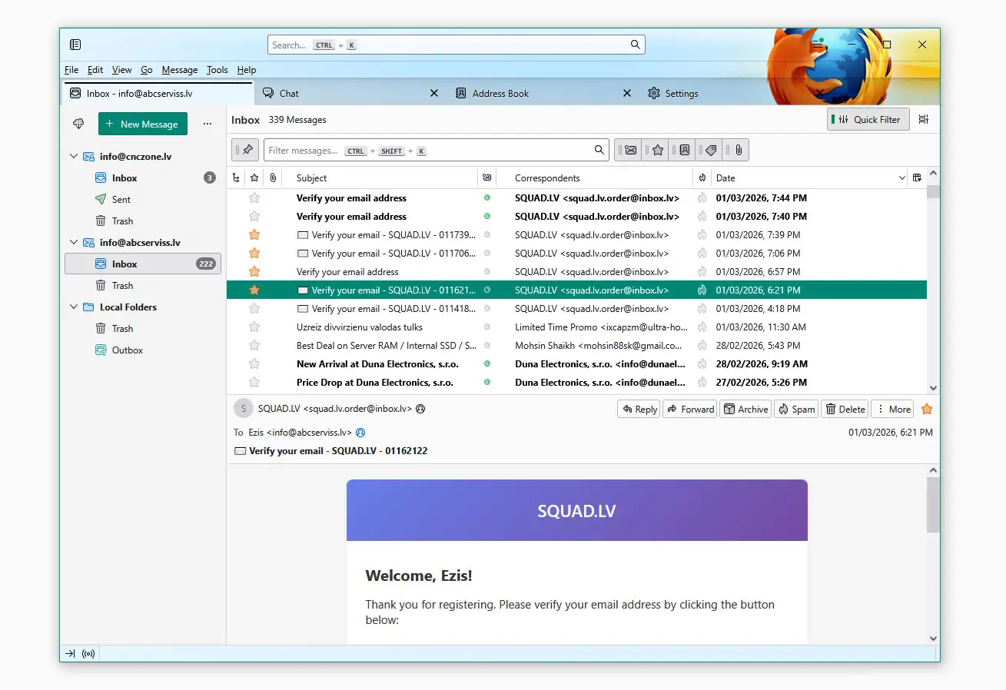Open the View menu

point(121,69)
